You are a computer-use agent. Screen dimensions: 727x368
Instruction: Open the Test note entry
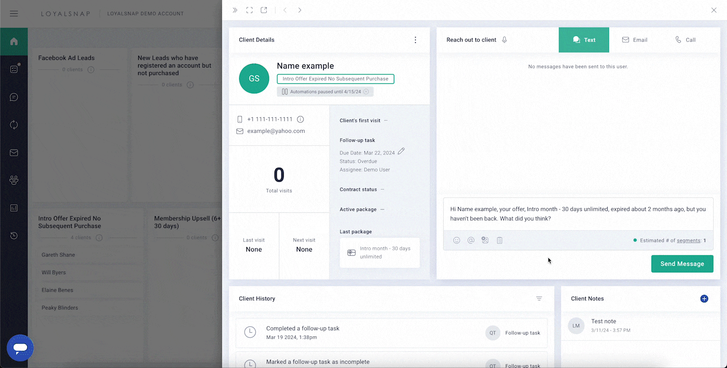[640, 326]
